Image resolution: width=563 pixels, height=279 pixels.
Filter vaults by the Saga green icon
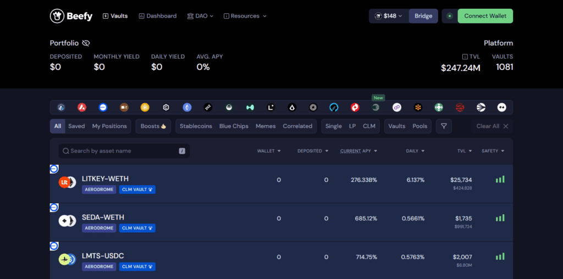[x=439, y=107]
